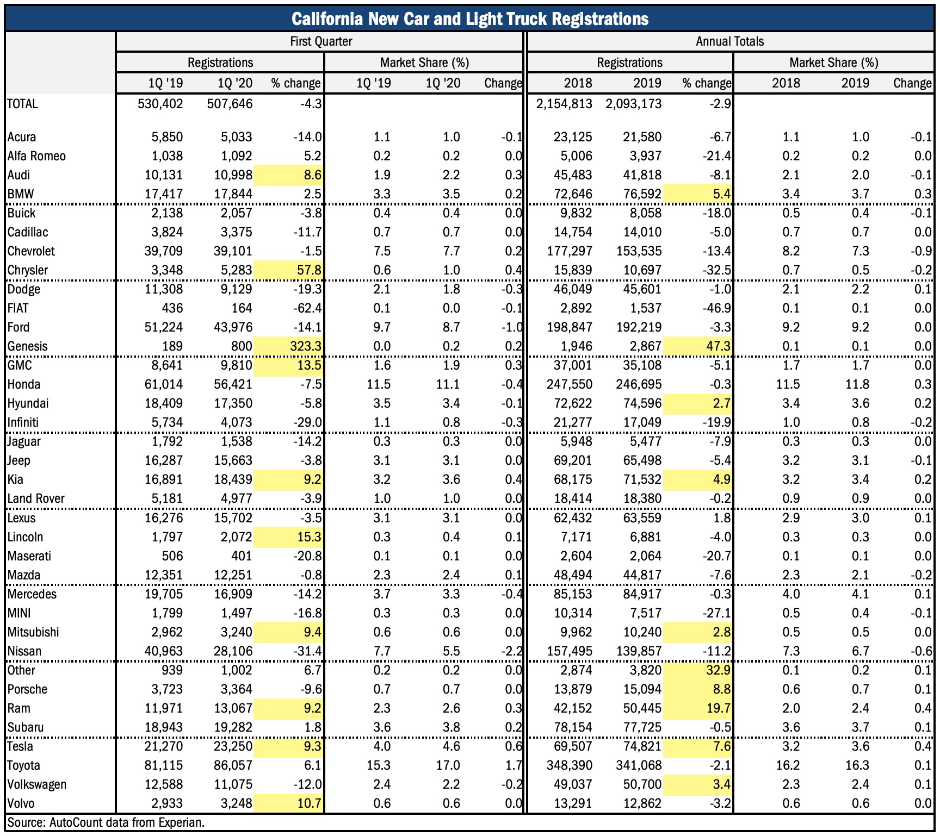940x836 pixels.
Task: Click the TOTAL row label
Action: (x=23, y=104)
